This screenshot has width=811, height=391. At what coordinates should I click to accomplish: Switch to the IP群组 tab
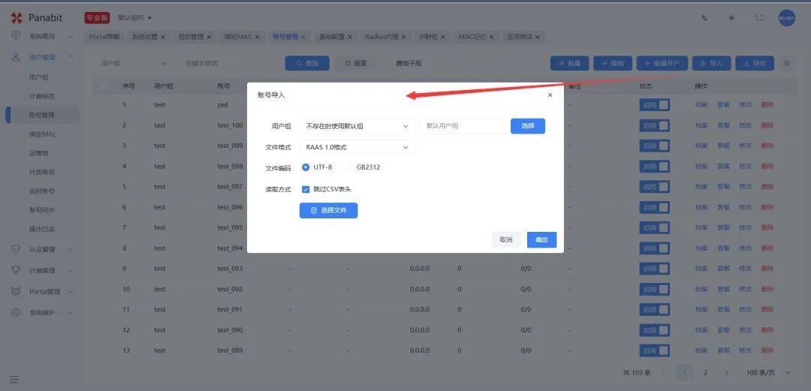pyautogui.click(x=428, y=37)
